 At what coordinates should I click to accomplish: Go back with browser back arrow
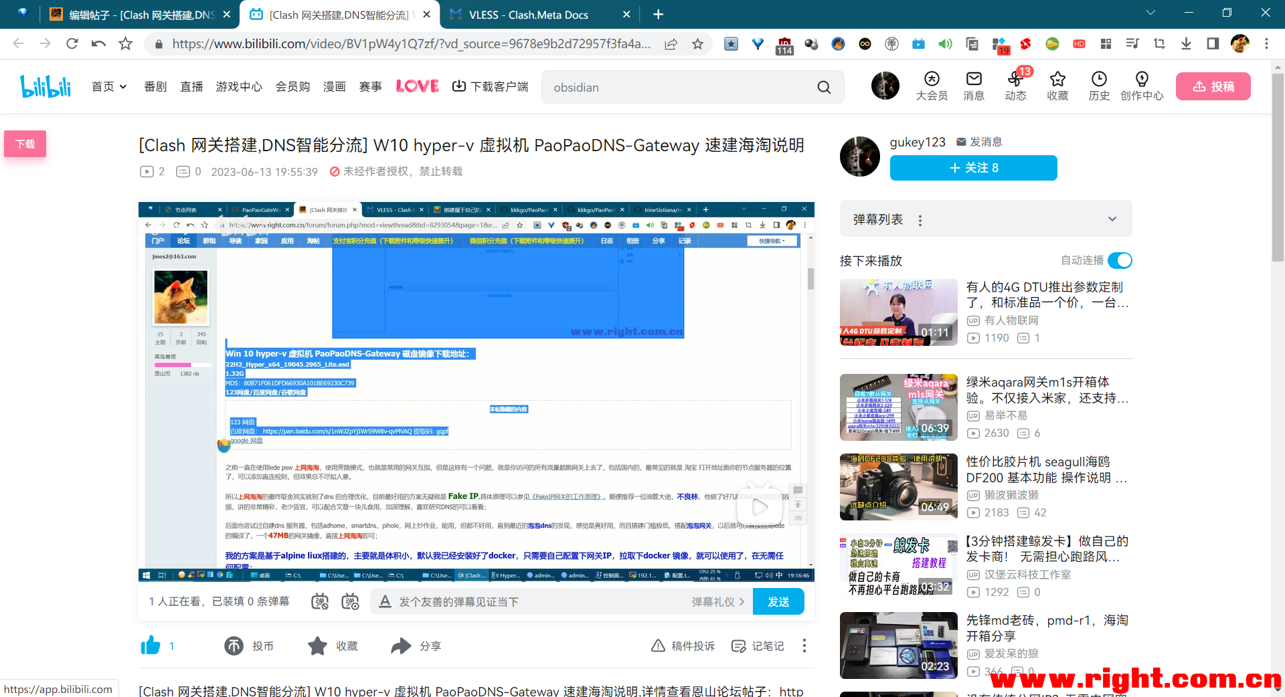coord(18,43)
